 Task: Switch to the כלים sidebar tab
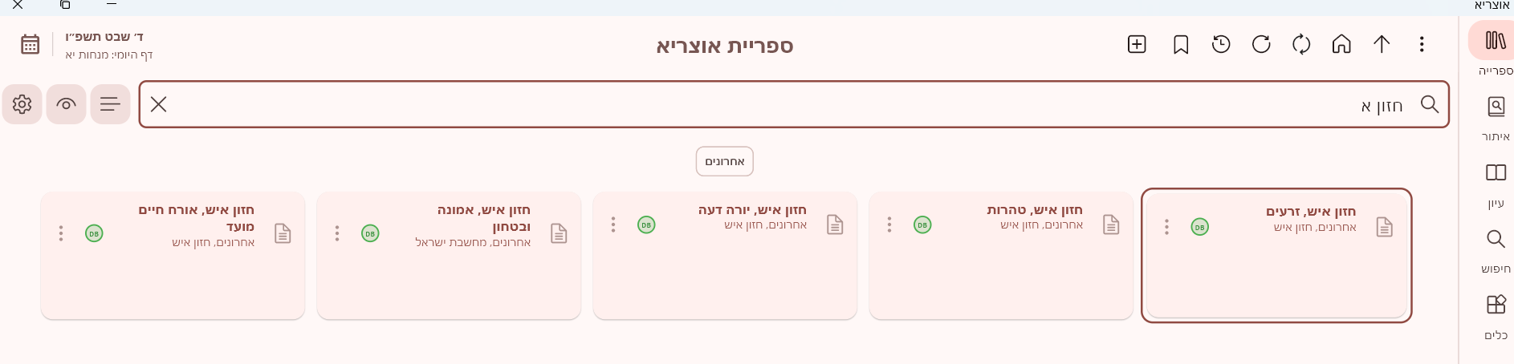tap(1496, 315)
